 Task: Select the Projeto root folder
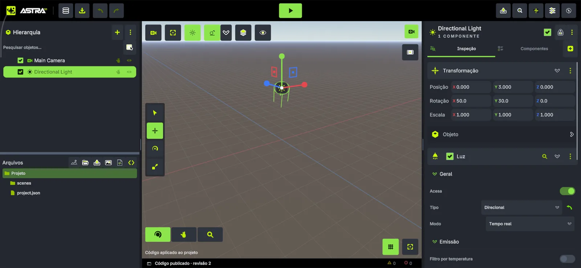(70, 173)
